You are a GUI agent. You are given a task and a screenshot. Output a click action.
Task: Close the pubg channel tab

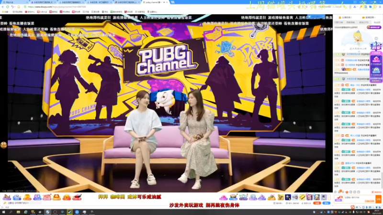(167, 2)
